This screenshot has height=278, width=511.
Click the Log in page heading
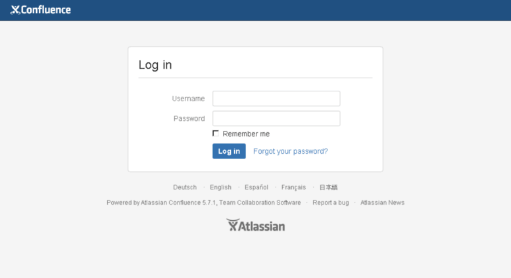[155, 65]
